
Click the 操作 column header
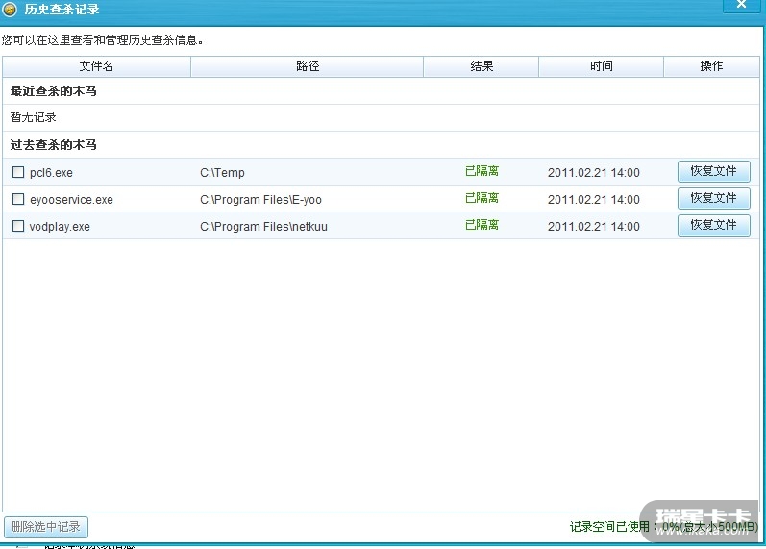pos(711,66)
